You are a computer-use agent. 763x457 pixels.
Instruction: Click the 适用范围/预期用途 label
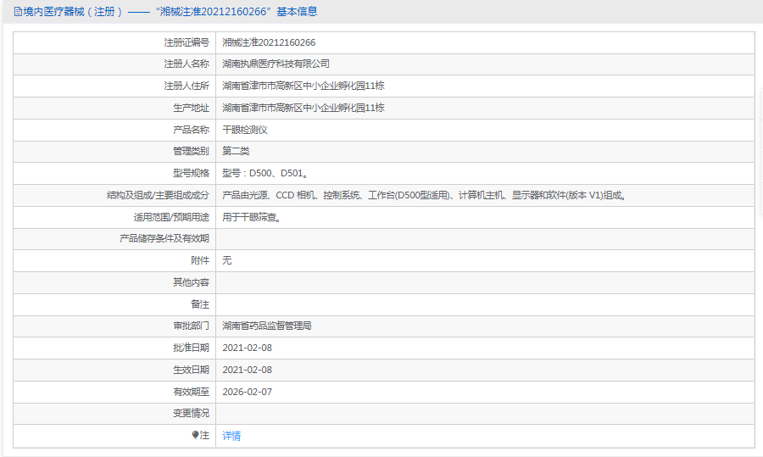pyautogui.click(x=171, y=217)
